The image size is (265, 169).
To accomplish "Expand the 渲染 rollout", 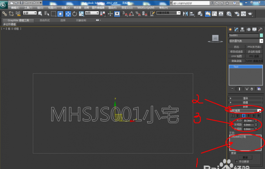I will click(x=245, y=98).
